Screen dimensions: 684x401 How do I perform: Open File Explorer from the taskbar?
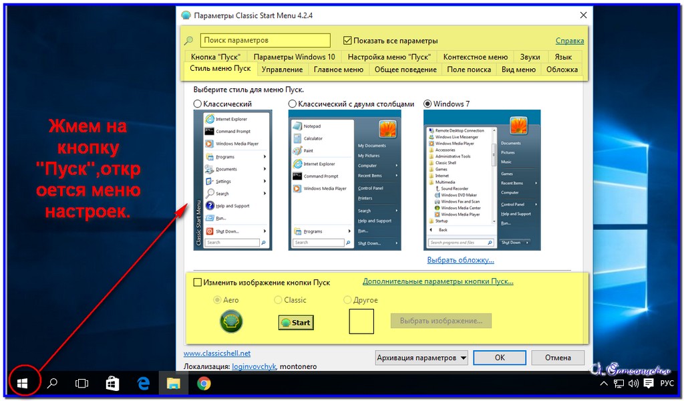pos(173,384)
